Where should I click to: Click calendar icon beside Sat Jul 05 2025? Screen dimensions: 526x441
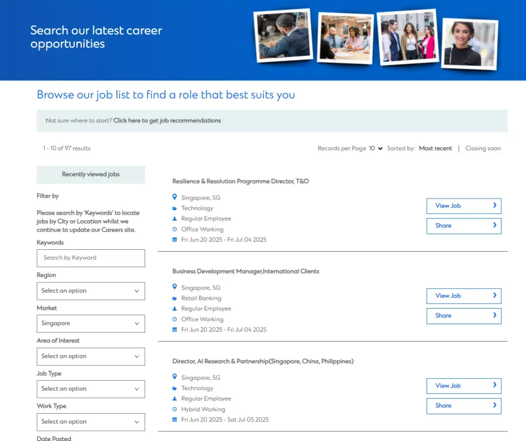pos(174,420)
